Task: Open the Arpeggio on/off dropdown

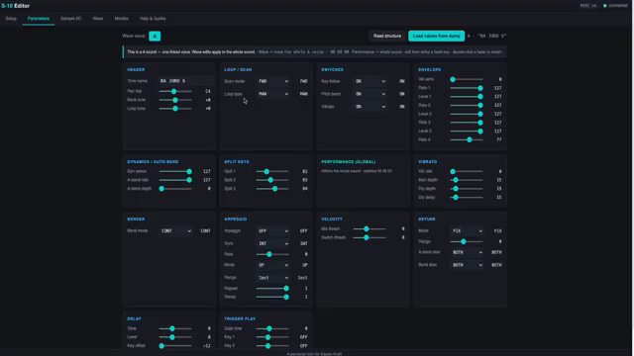Action: 273,230
